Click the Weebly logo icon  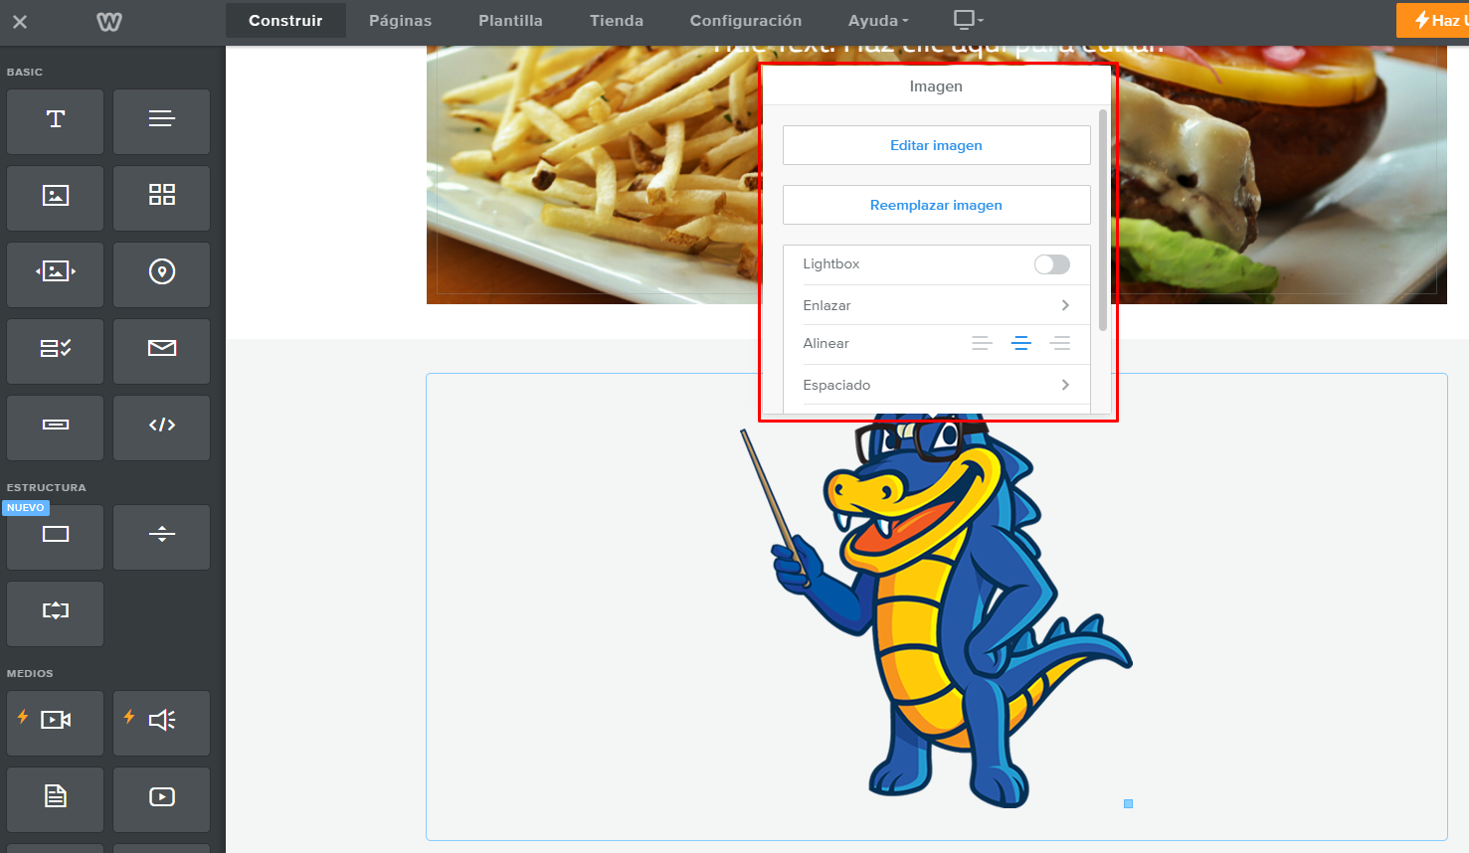[109, 21]
